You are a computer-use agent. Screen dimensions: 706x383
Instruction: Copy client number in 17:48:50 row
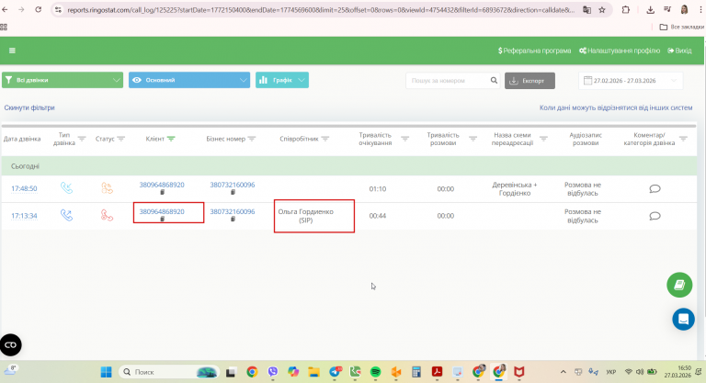(x=163, y=192)
